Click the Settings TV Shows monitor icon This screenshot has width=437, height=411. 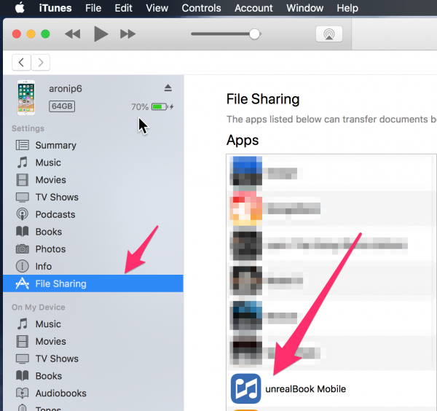point(23,197)
